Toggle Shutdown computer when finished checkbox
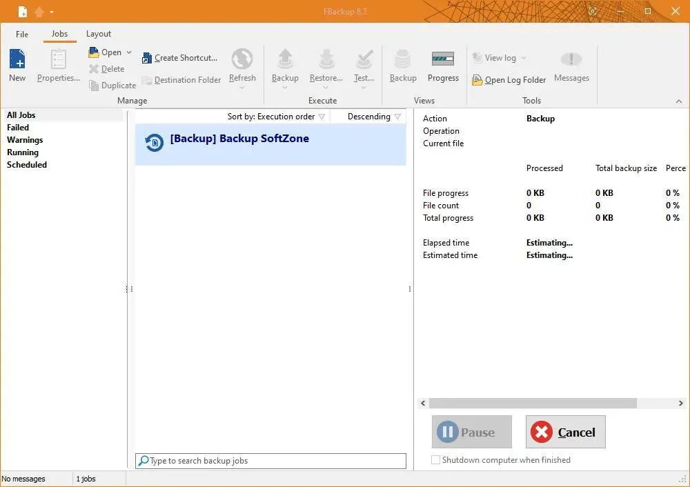Image resolution: width=690 pixels, height=487 pixels. 435,460
